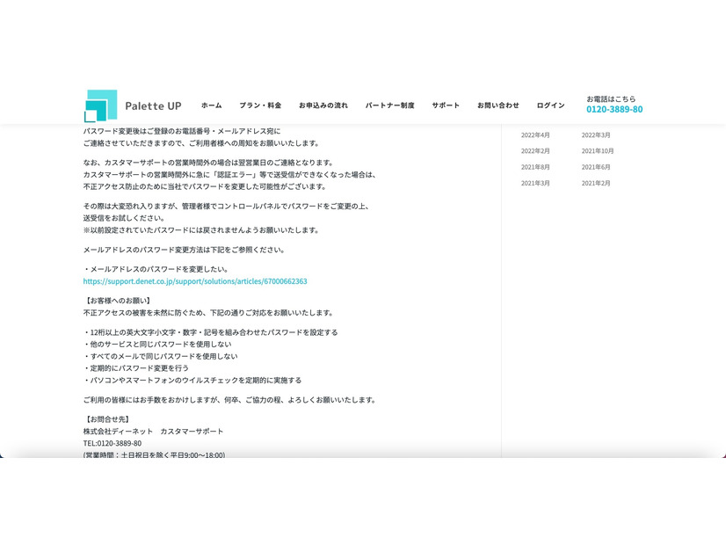The width and height of the screenshot is (726, 545).
Task: Open the 2021年8月 archive link
Action: [x=535, y=167]
